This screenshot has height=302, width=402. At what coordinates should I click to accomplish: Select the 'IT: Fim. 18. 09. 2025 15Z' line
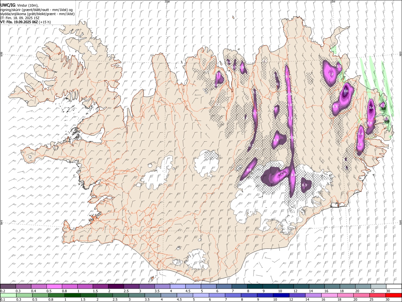(x=20, y=18)
